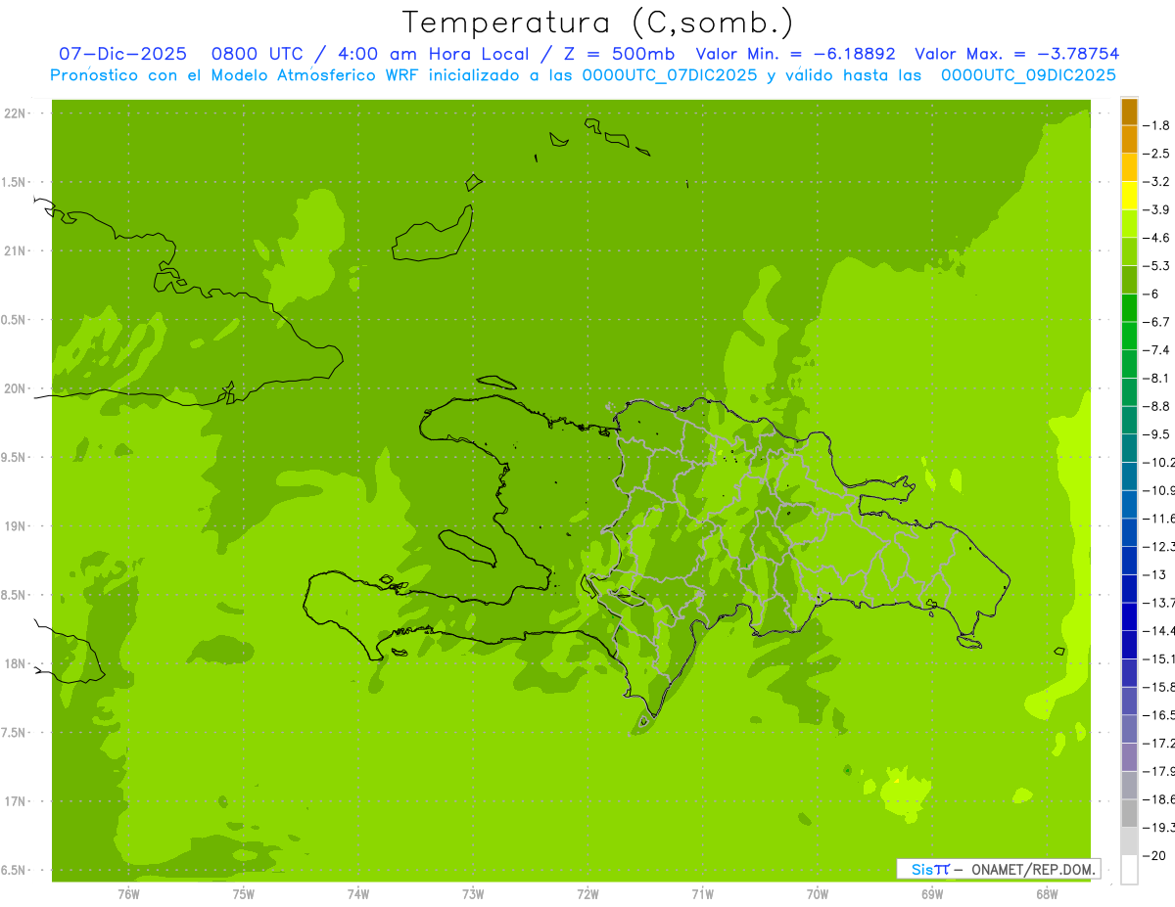Click the '71W' longitude label
This screenshot has width=1175, height=907.
[x=702, y=894]
